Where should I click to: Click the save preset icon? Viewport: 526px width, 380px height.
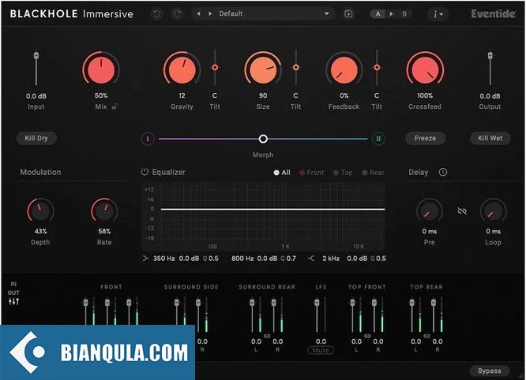pos(348,13)
